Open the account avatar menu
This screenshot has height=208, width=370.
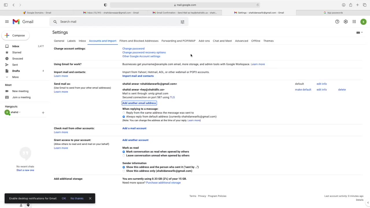click(363, 22)
